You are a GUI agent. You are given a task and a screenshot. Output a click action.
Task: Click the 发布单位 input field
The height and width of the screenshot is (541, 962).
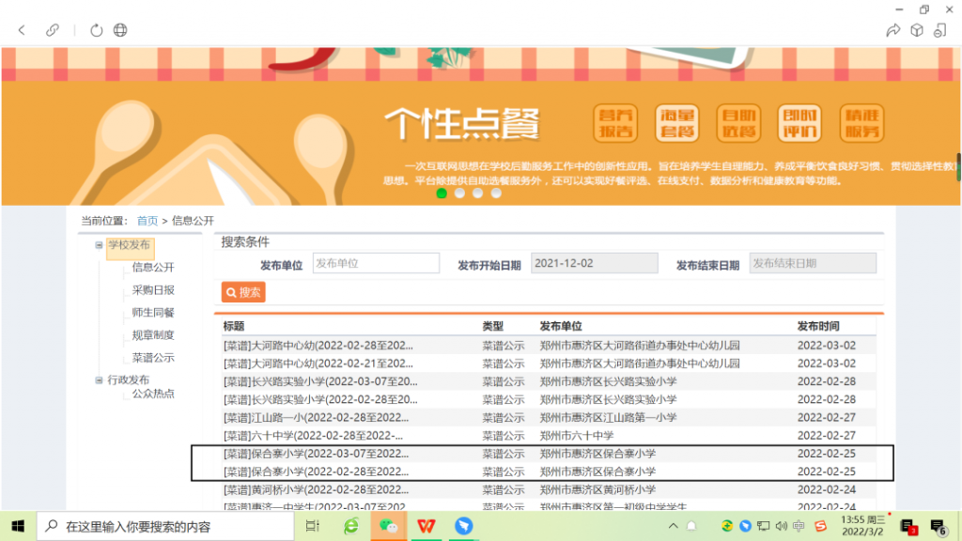click(x=376, y=264)
